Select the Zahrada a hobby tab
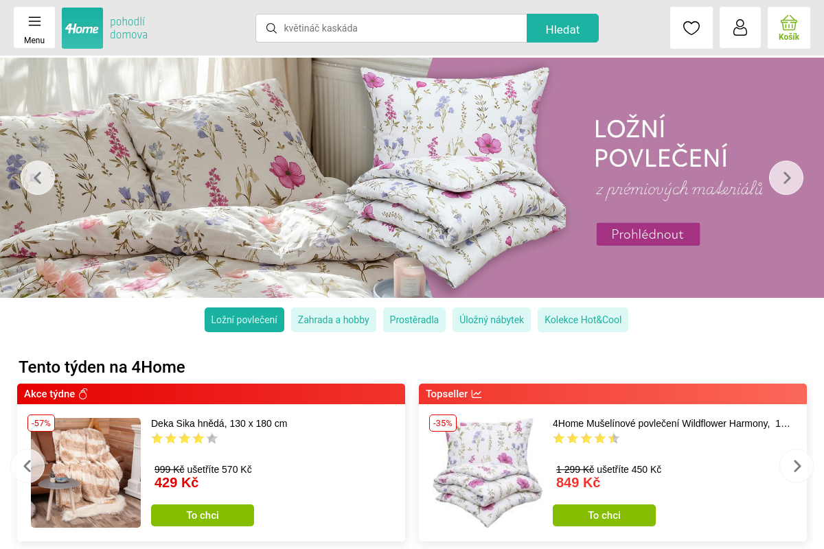The image size is (824, 549). tap(334, 320)
